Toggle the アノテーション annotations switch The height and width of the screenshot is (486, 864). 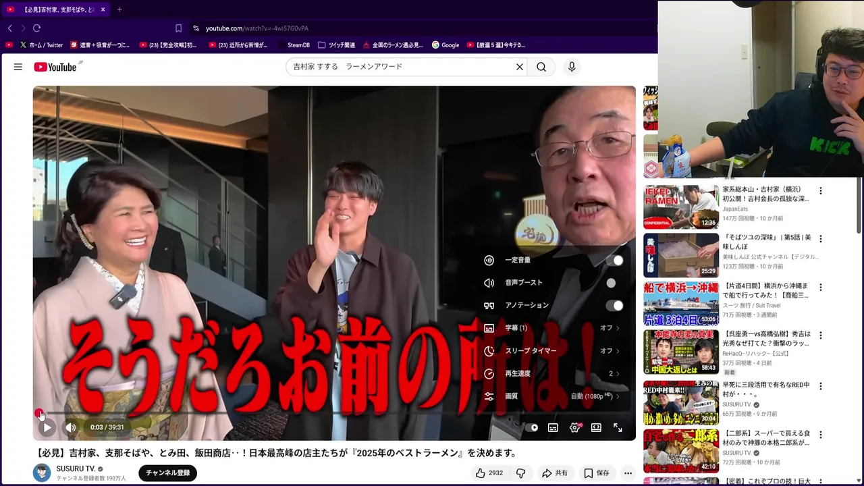tap(614, 305)
